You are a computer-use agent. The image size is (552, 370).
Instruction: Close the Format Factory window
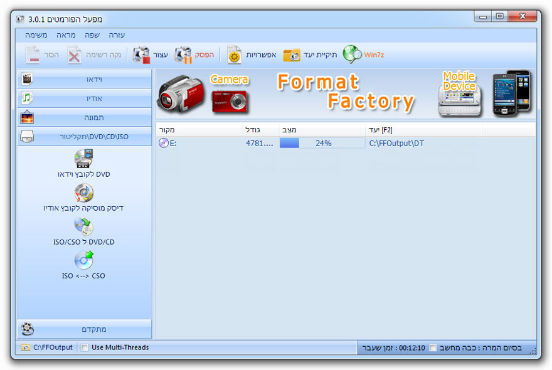[x=523, y=16]
